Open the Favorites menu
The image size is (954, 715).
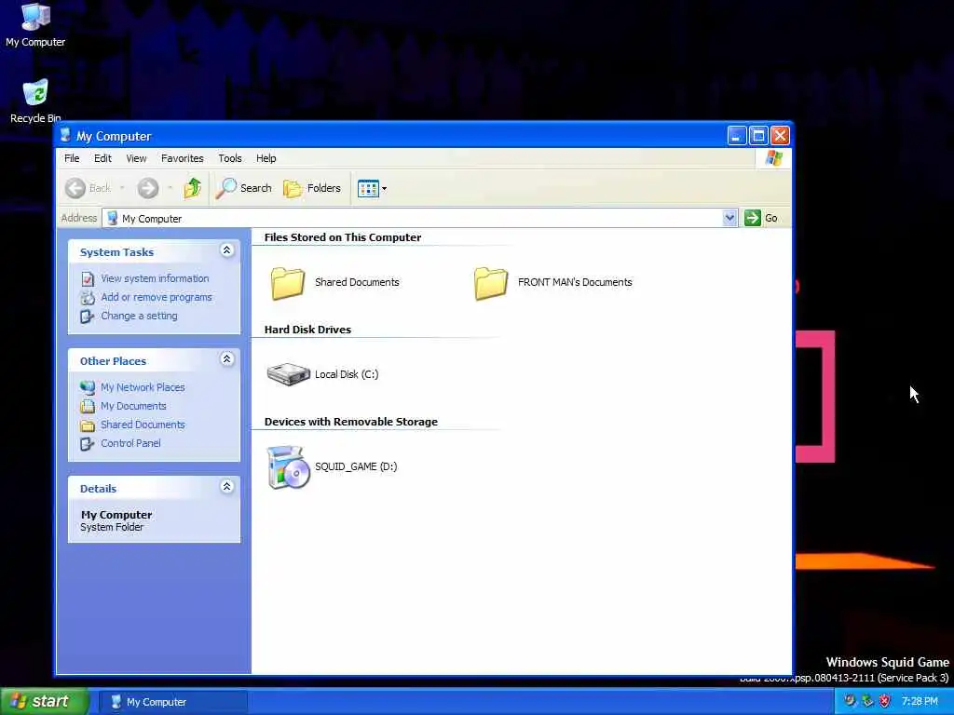click(x=183, y=158)
